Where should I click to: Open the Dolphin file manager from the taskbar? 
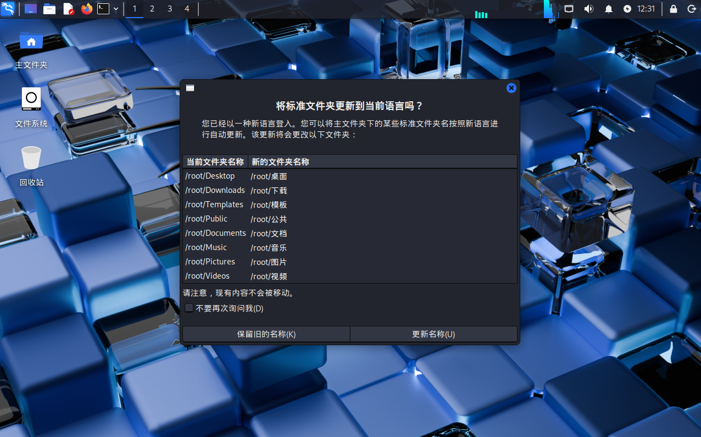click(x=49, y=8)
